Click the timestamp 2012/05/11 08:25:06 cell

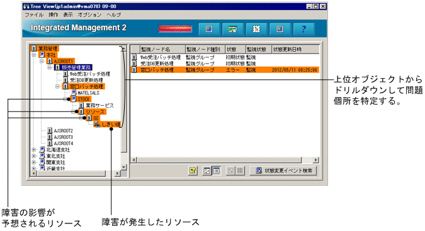(x=295, y=70)
